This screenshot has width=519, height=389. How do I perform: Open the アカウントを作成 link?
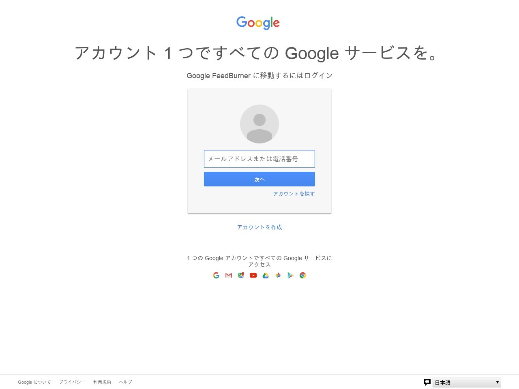[259, 227]
